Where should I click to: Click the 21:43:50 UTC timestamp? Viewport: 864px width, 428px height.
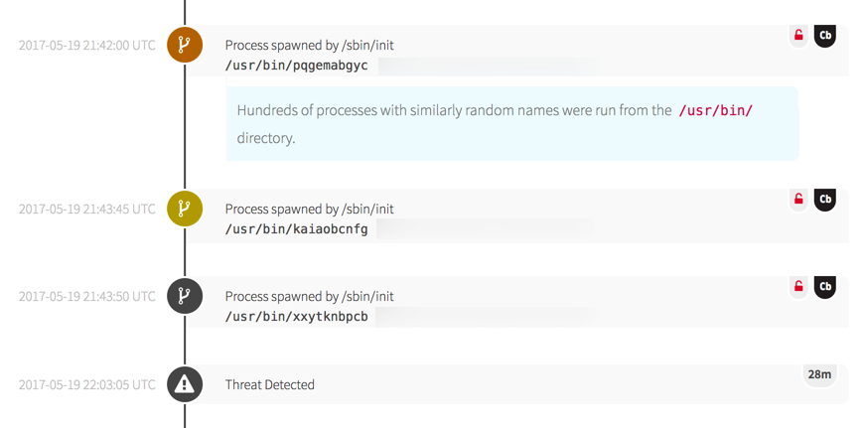coord(87,296)
